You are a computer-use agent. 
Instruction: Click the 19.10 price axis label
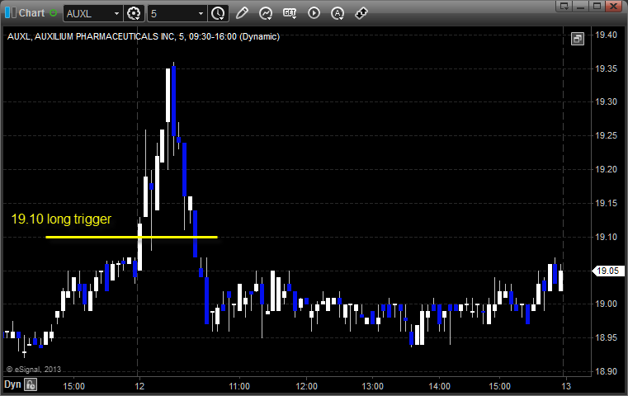606,237
